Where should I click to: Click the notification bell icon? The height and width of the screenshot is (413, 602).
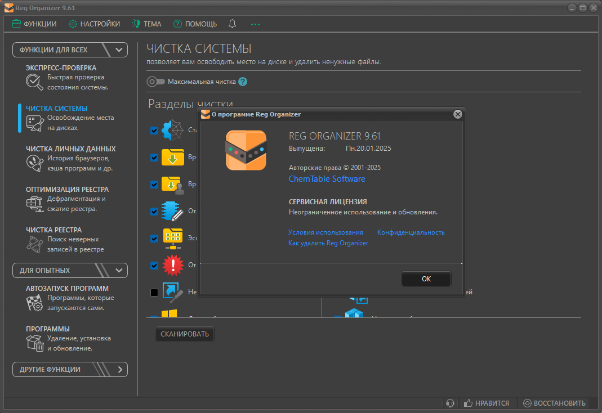(x=232, y=24)
